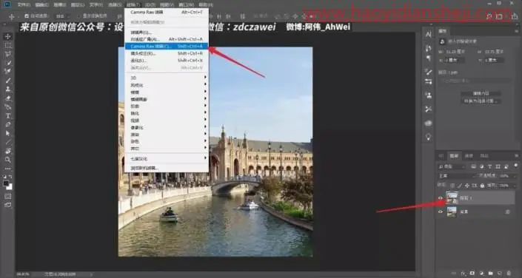
Task: Expand the 模糊画廊 submenu
Action: (x=167, y=99)
